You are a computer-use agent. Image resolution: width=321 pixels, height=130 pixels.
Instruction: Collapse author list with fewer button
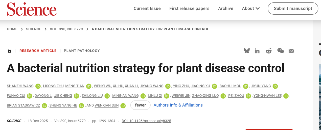click(x=140, y=105)
